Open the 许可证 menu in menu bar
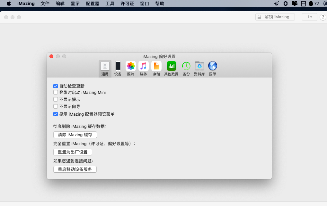The image size is (327, 206). [x=127, y=4]
